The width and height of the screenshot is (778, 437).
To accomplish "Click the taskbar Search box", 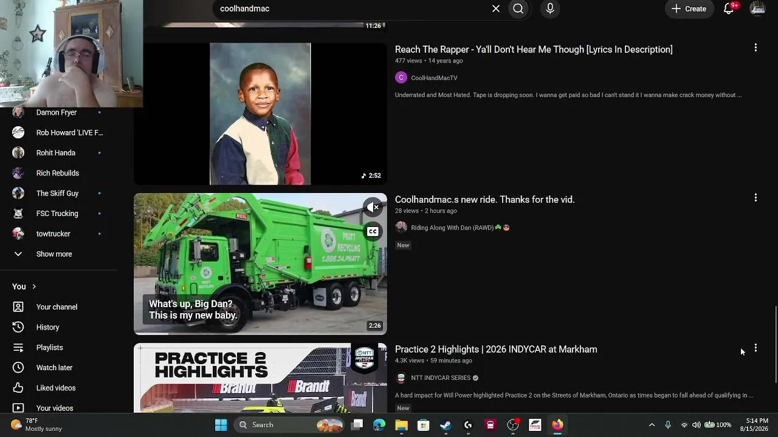I will pyautogui.click(x=290, y=425).
